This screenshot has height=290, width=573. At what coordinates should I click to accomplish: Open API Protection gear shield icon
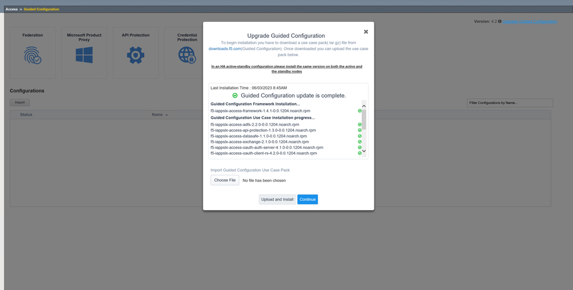coord(135,55)
